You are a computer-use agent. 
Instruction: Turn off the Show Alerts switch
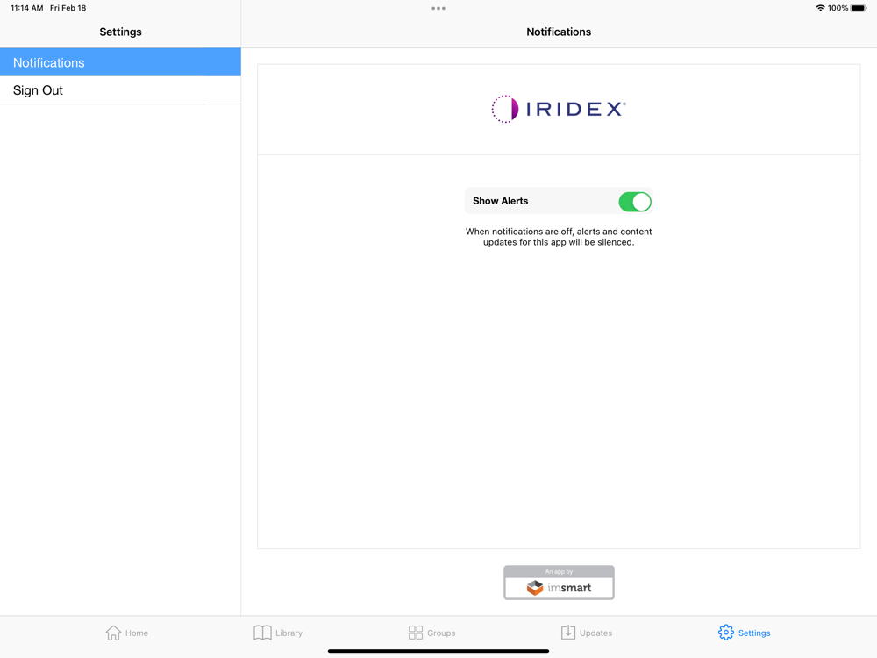[x=635, y=202]
